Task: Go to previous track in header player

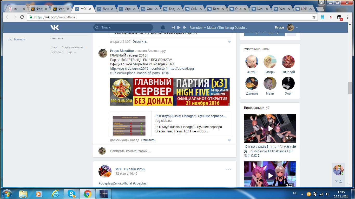Action: tap(173, 27)
